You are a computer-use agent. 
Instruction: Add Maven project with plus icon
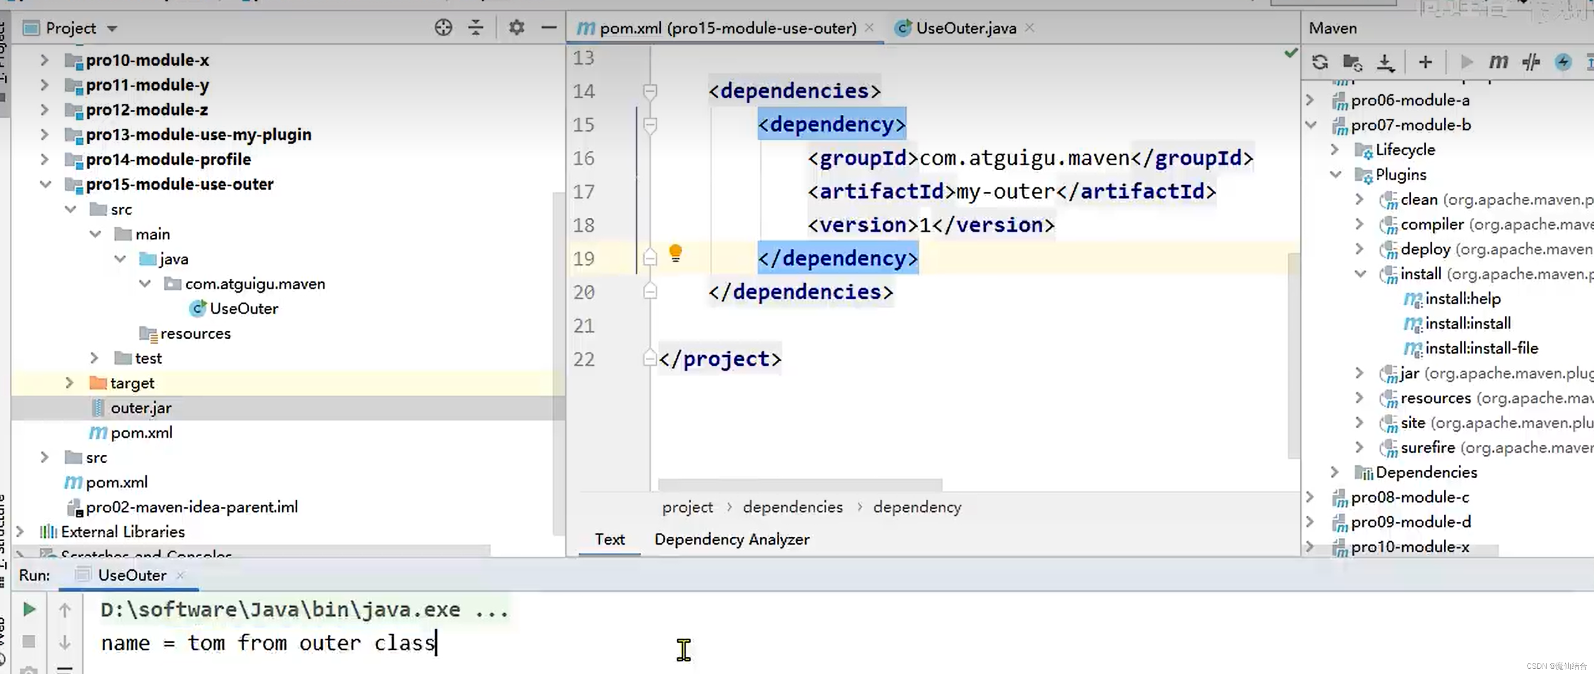tap(1425, 62)
